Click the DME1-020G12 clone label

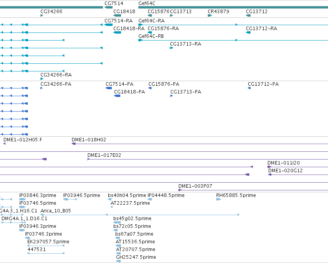[x=285, y=171]
